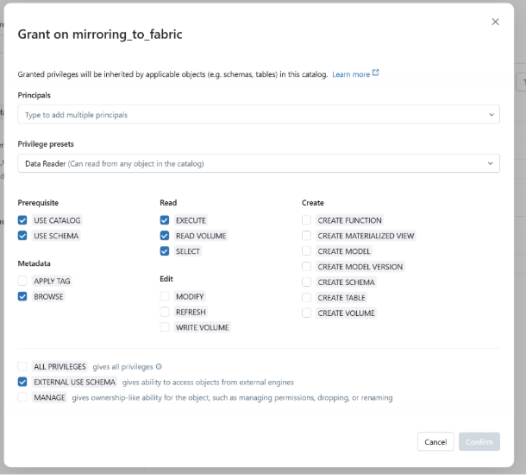Enable the APPLY TAG checkbox

(x=22, y=281)
